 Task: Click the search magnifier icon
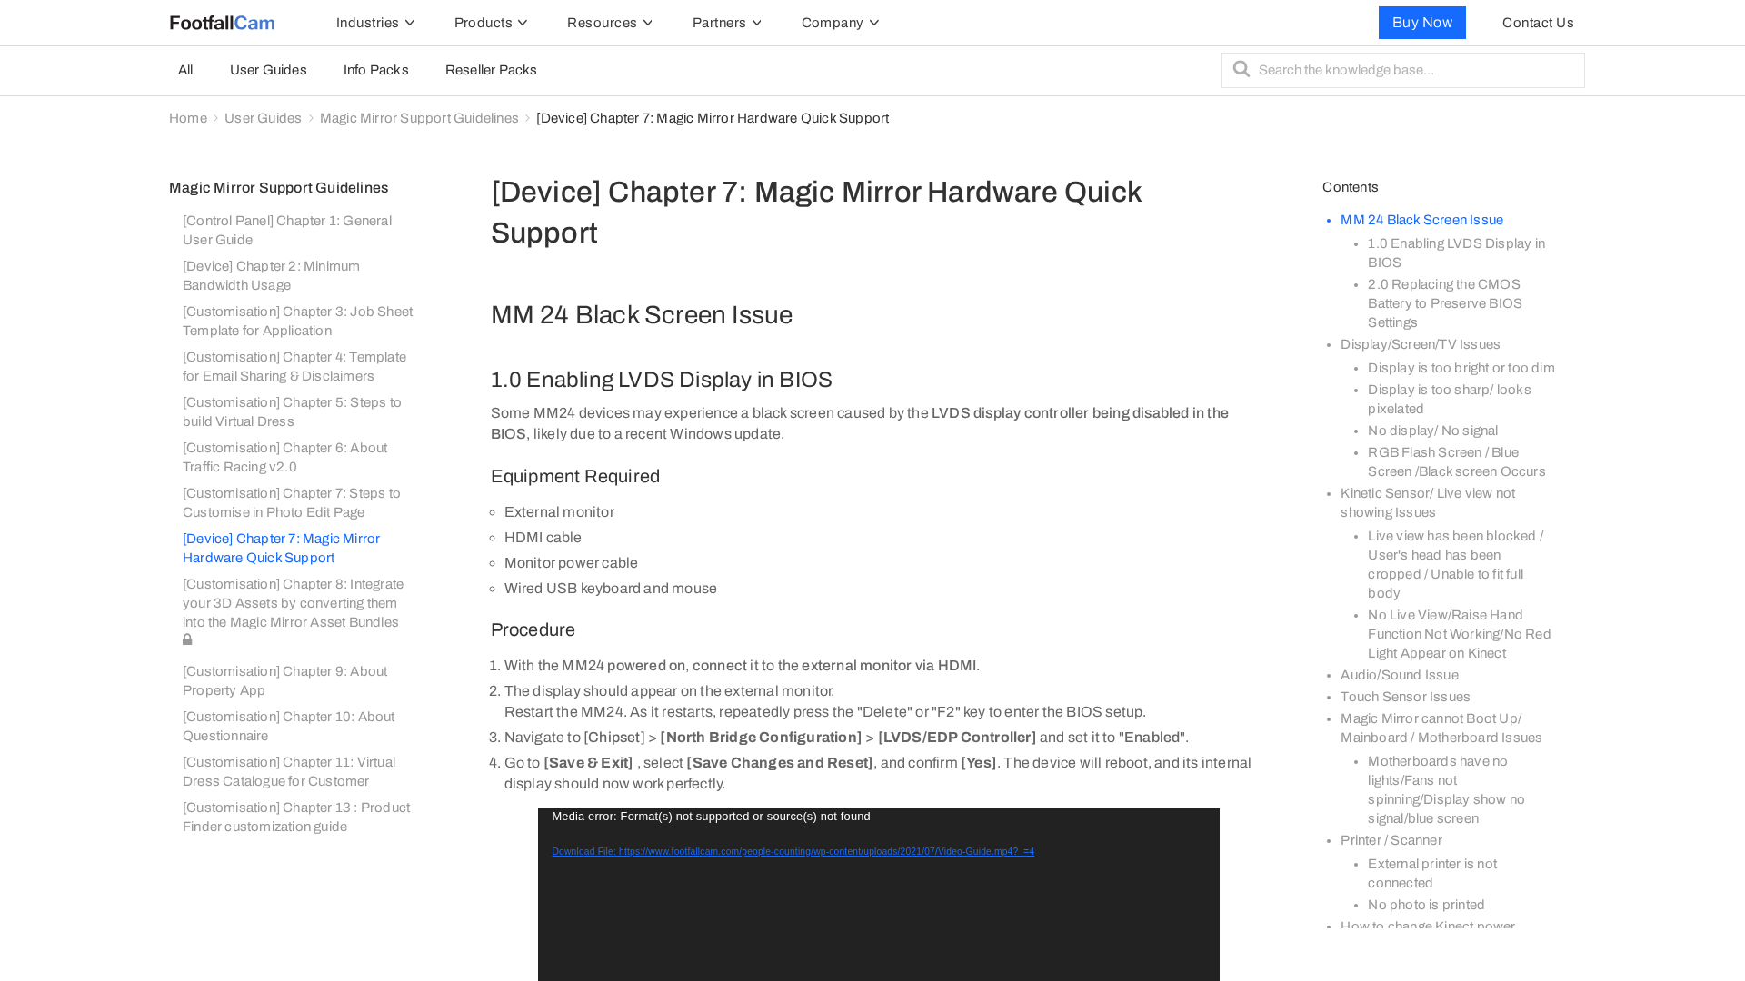pyautogui.click(x=1241, y=69)
